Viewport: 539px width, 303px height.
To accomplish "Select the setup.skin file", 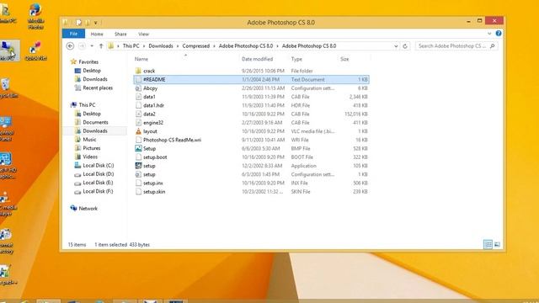I will (251, 192).
